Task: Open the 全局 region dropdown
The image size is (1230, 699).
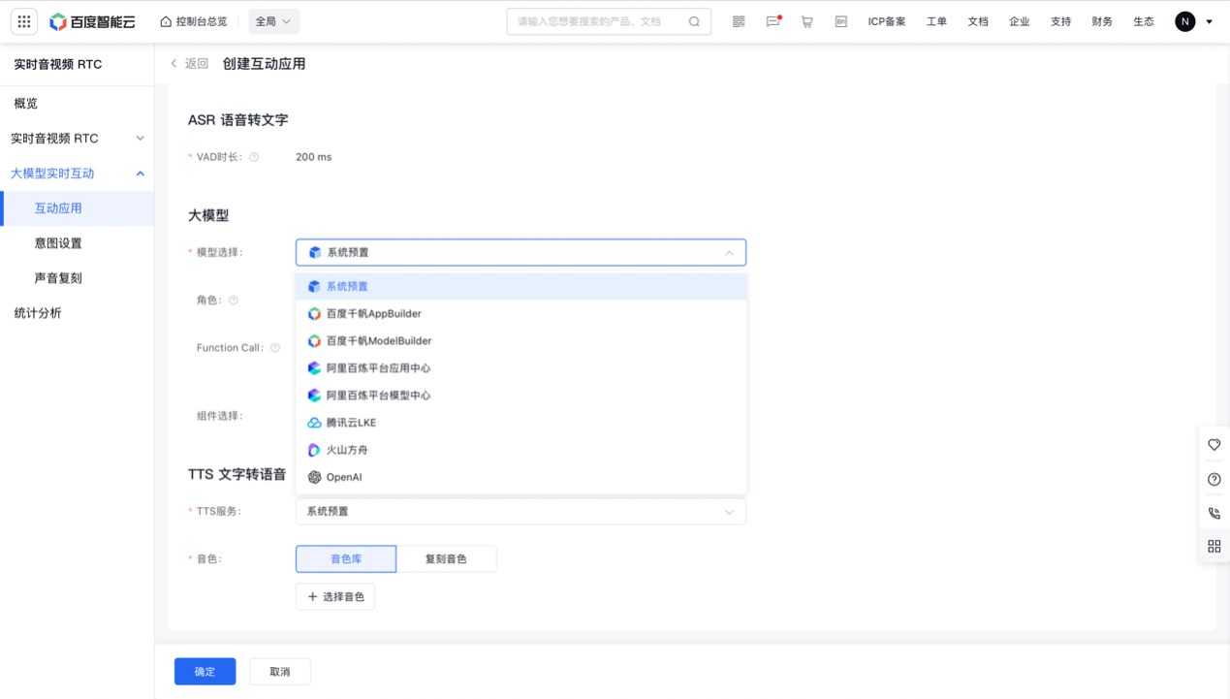Action: 273,21
